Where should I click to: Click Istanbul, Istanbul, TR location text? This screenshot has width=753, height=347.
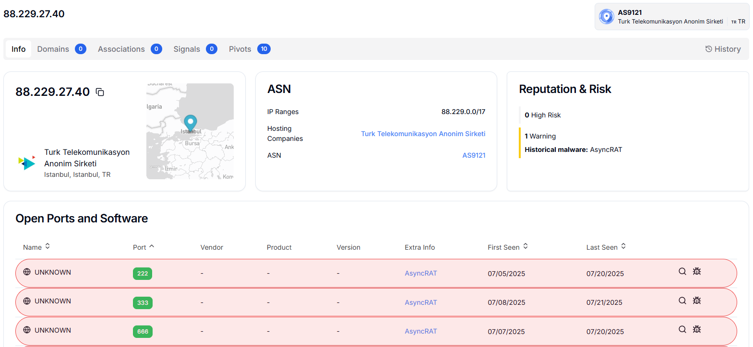coord(77,174)
